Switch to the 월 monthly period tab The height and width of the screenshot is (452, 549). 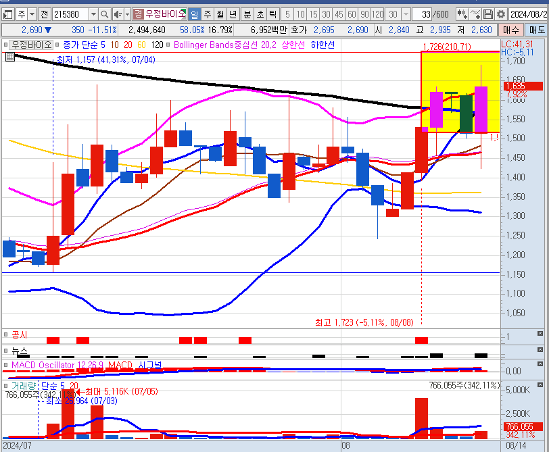(x=220, y=14)
